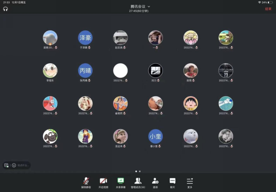Tap 刘力's black and white window avatar
This screenshot has height=192, width=276.
[155, 70]
